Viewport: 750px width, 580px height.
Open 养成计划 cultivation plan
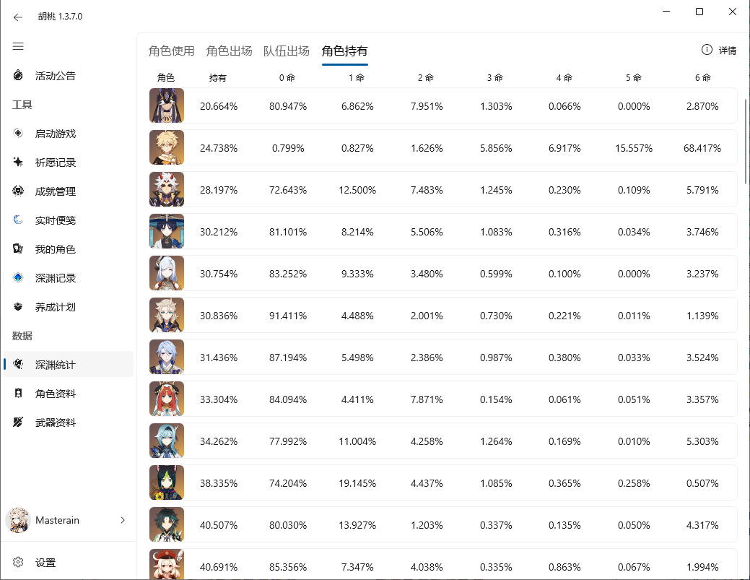pos(55,307)
